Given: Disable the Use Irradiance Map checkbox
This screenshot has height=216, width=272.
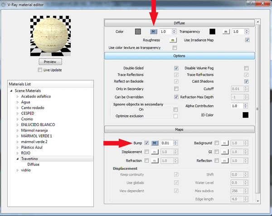Looking at the screenshot, I should coord(247,40).
